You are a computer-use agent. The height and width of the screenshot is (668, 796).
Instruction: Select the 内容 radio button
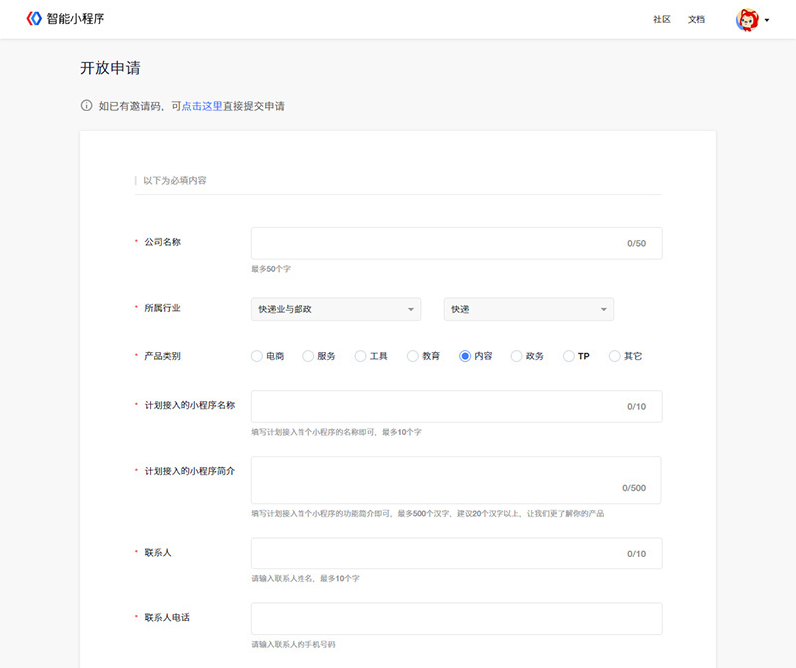click(x=465, y=356)
